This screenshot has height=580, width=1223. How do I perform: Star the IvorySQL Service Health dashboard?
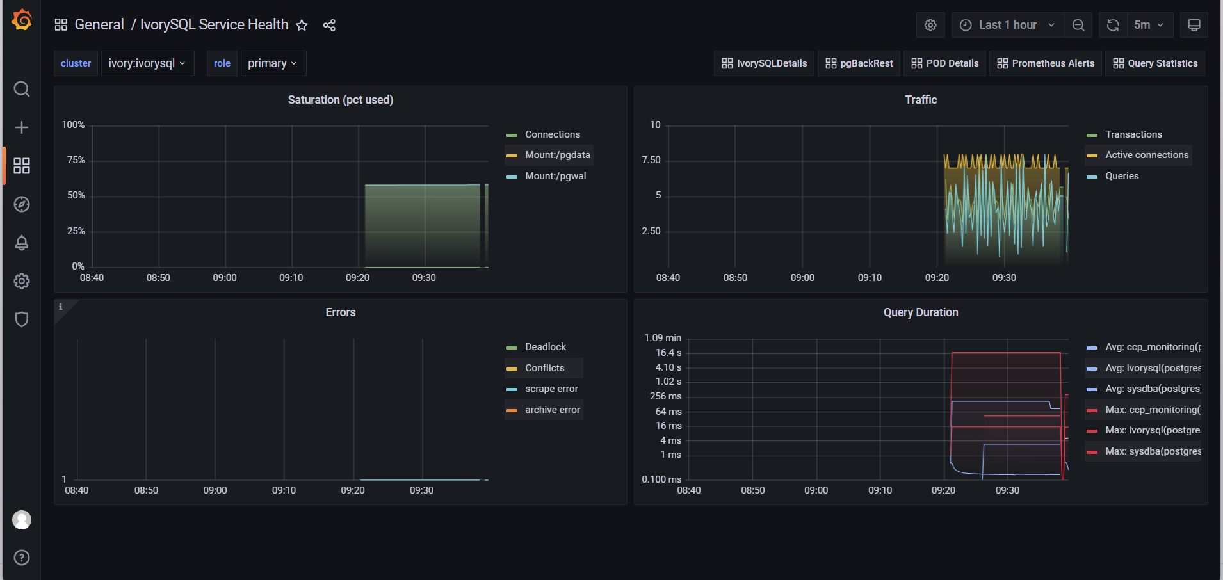(x=302, y=25)
